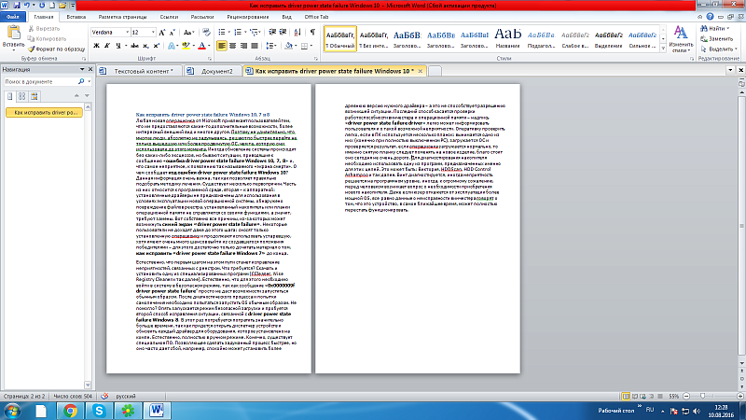Toggle italic (К) formatting
Viewport: 746px width, 420px height.
(107, 46)
